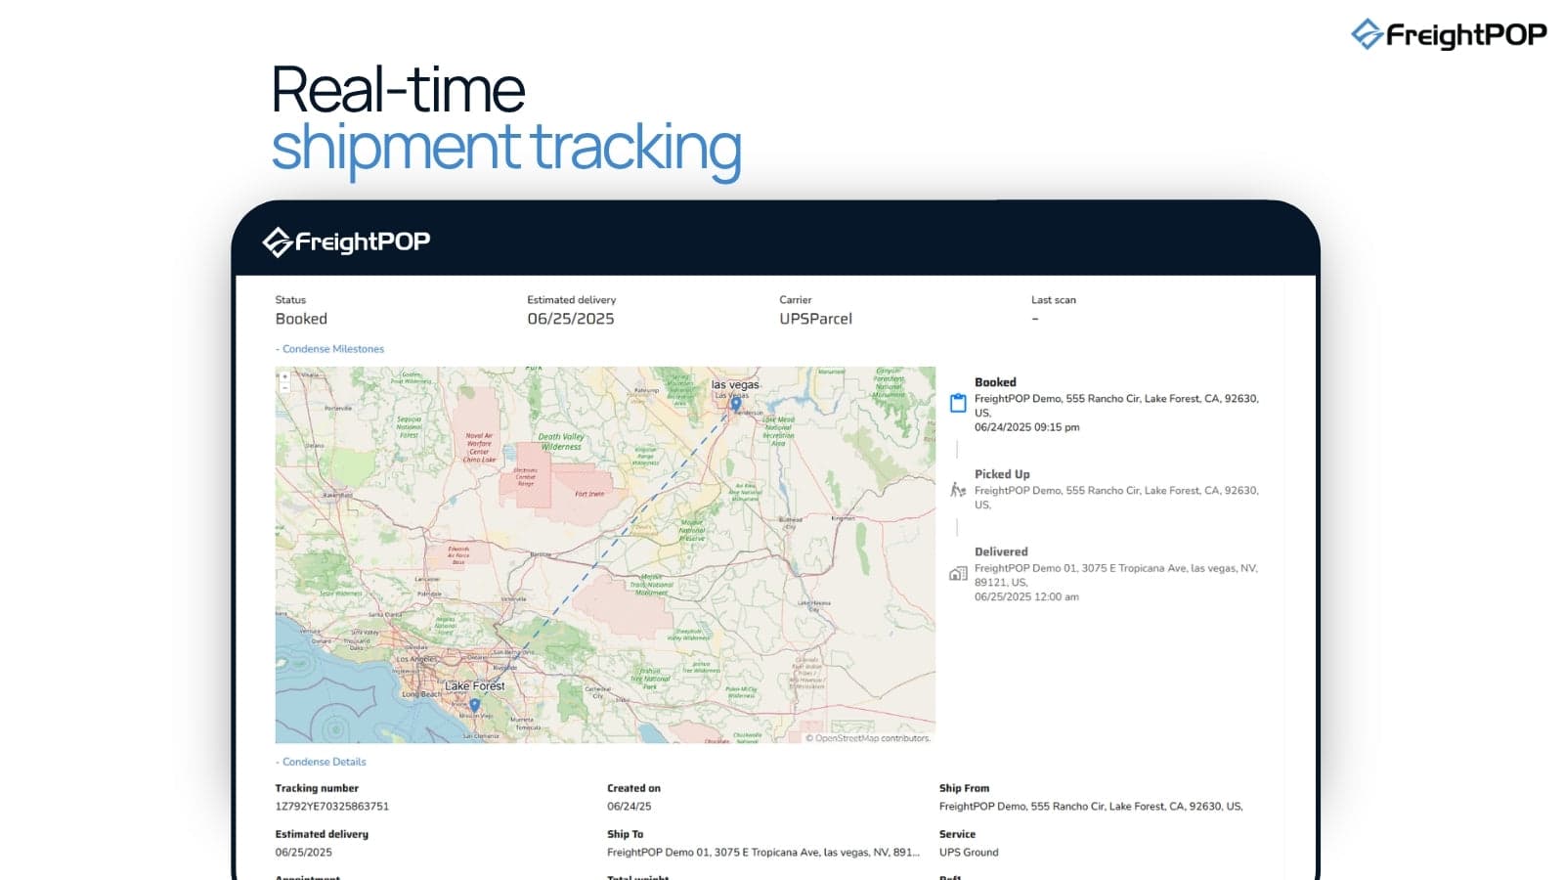Click the Picked Up milestone icon
The image size is (1564, 880).
click(958, 489)
